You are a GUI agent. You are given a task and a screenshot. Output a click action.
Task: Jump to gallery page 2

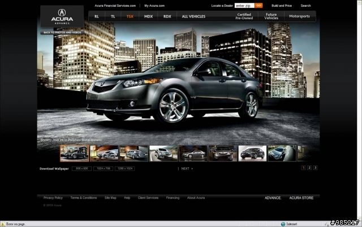tap(309, 168)
